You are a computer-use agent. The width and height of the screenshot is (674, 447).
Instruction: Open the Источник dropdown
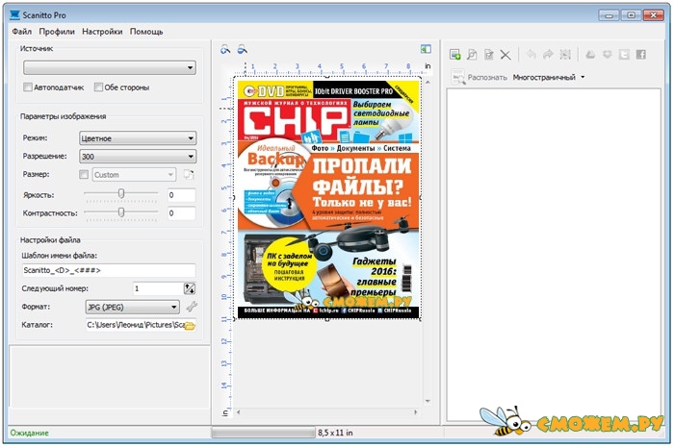pyautogui.click(x=110, y=67)
